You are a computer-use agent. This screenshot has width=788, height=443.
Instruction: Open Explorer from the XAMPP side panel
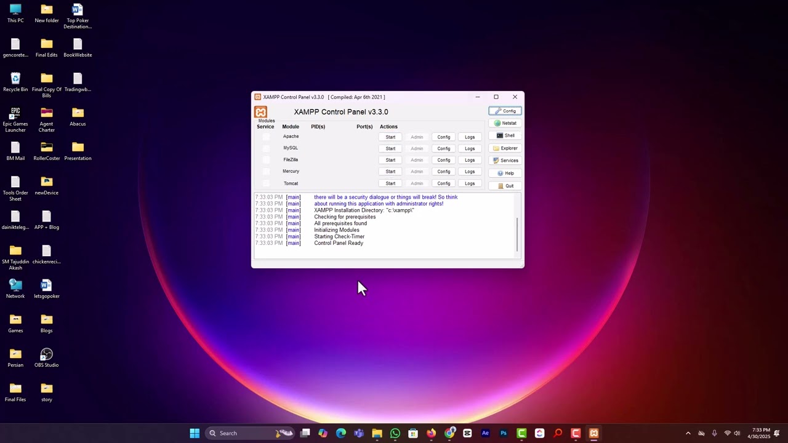tap(505, 148)
